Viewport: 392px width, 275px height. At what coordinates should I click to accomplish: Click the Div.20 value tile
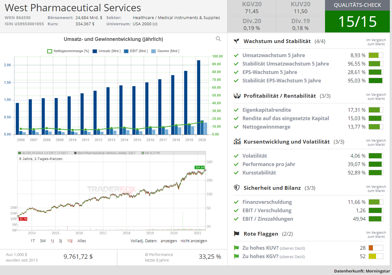(x=252, y=24)
